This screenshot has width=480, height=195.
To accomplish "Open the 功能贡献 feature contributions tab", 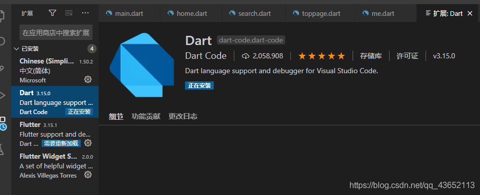I will point(146,116).
